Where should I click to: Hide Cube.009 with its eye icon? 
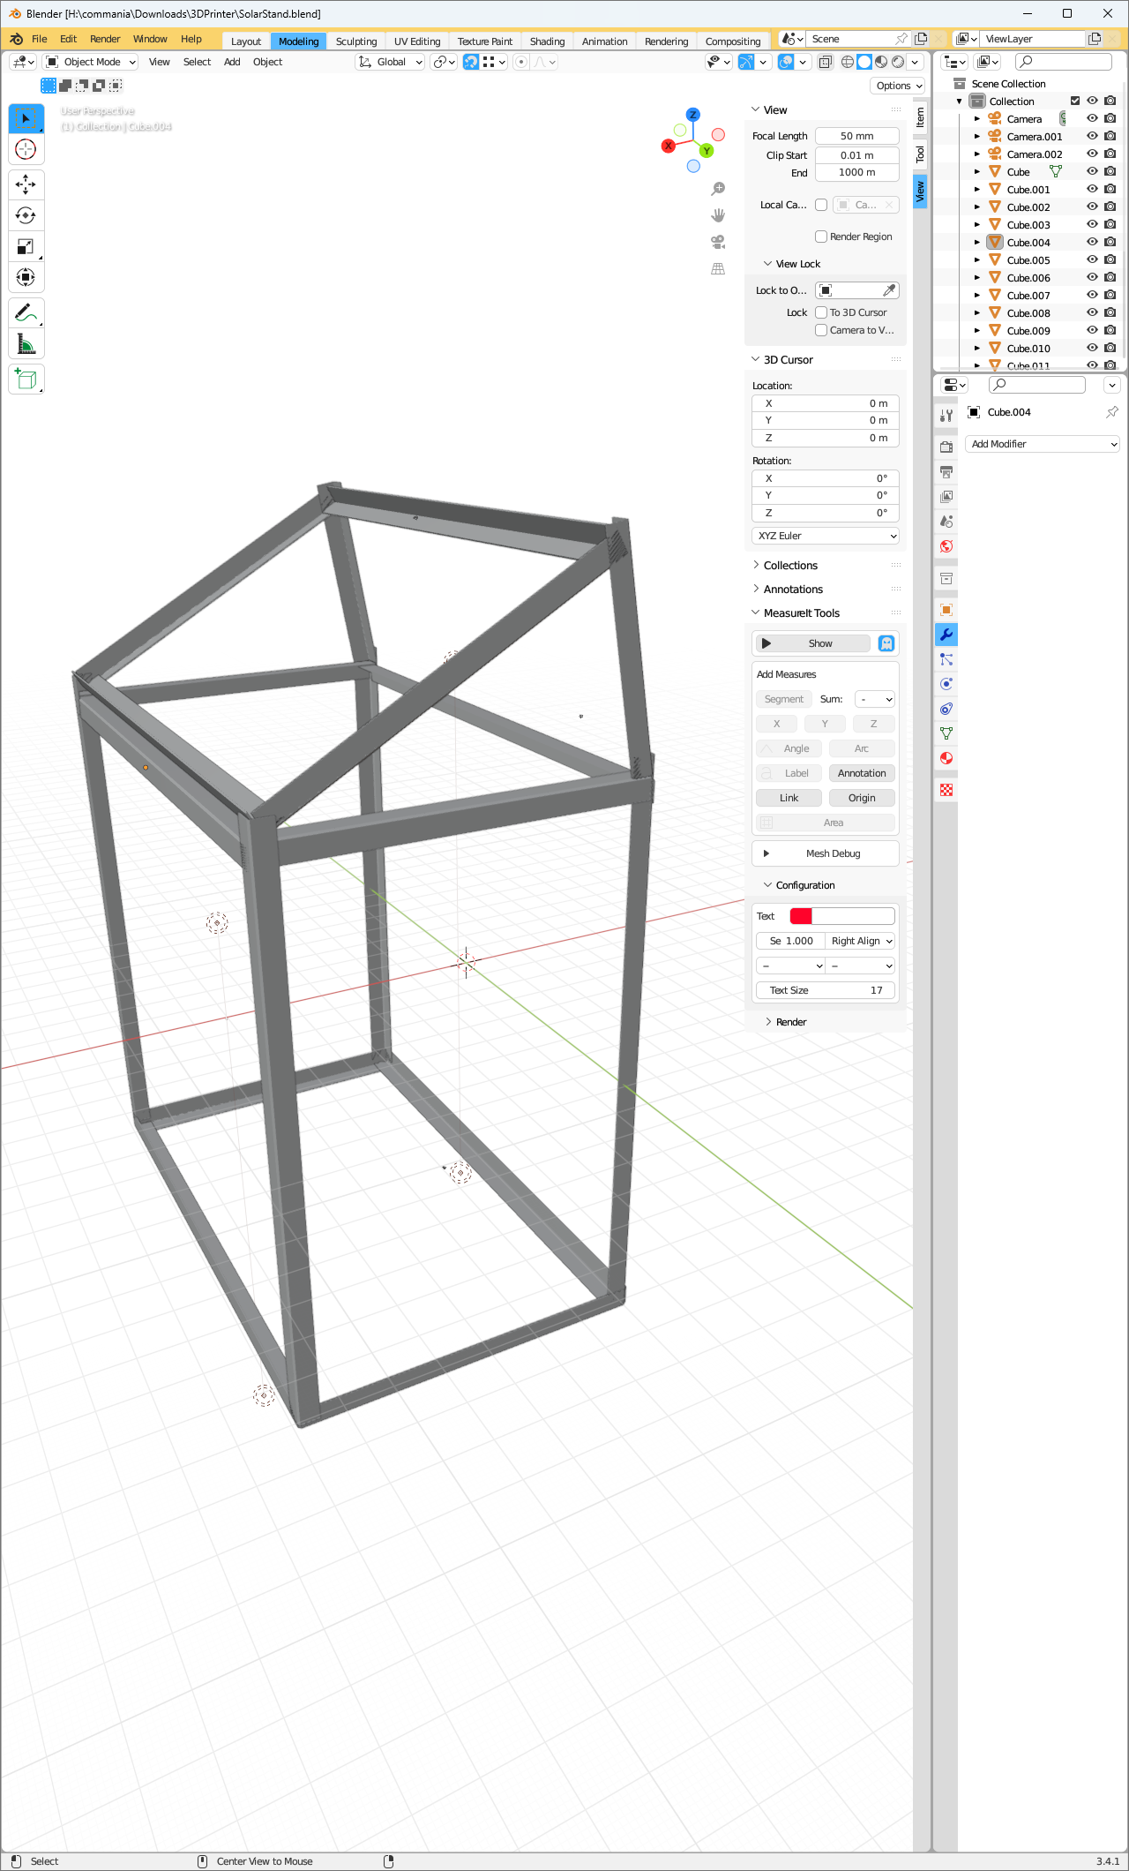[x=1092, y=330]
